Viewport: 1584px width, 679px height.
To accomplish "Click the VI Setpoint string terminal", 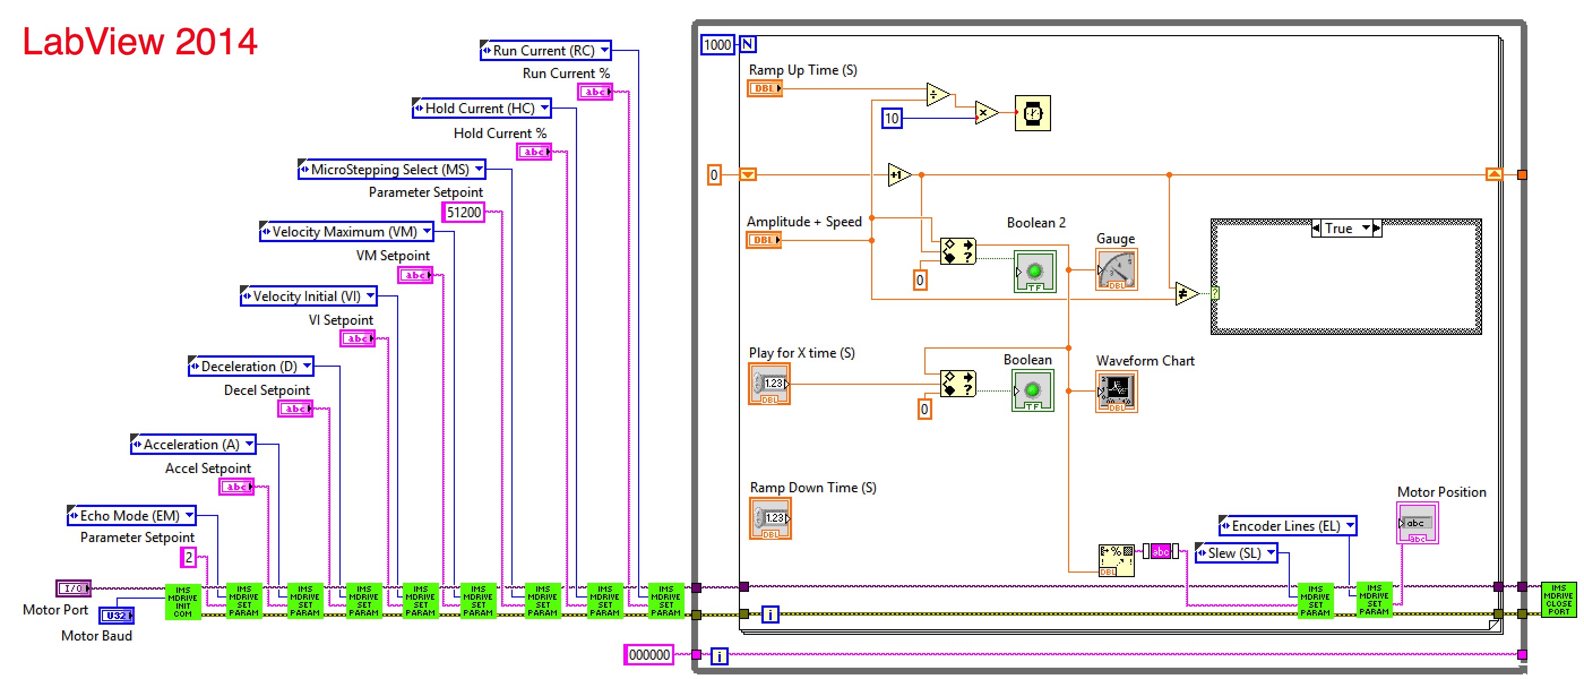I will point(358,338).
